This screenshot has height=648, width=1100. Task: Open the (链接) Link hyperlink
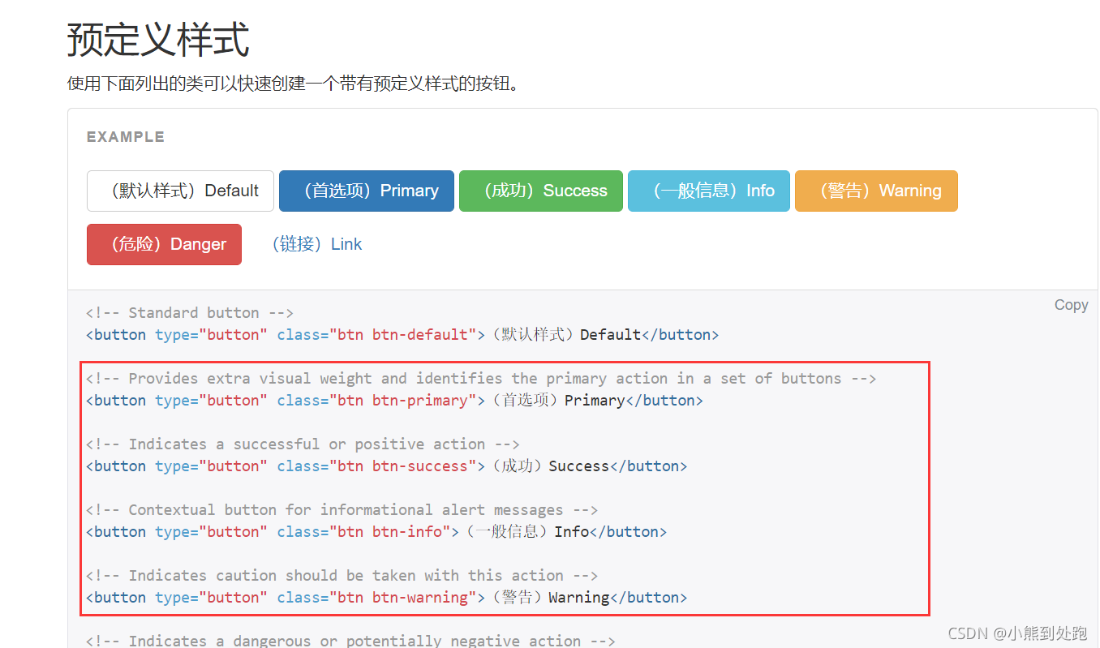tap(317, 244)
